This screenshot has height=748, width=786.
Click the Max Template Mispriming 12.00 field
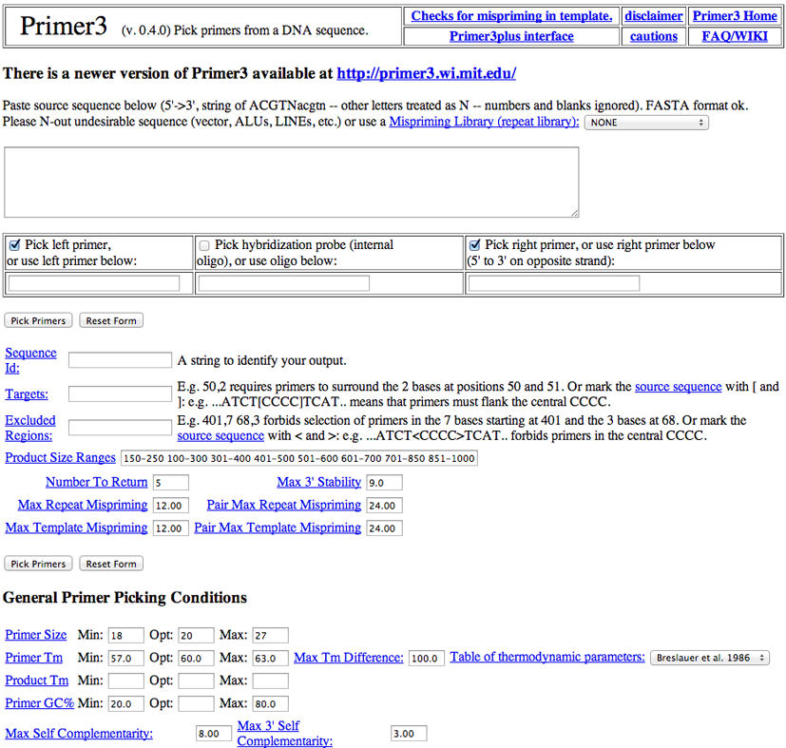pyautogui.click(x=171, y=527)
